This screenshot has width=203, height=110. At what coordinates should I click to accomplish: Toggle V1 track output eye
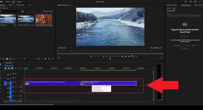point(16,82)
